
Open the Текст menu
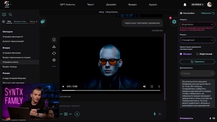pos(91,4)
